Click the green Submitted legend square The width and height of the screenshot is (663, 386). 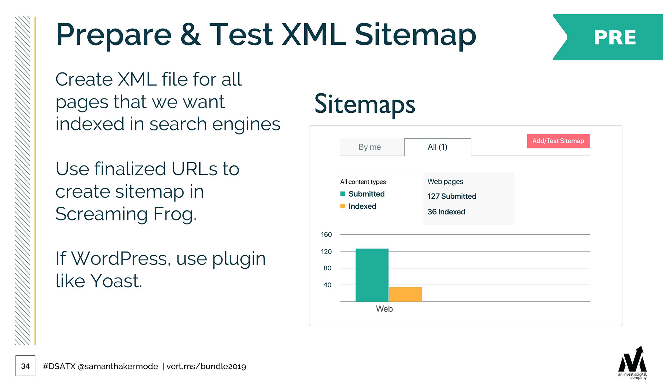click(343, 194)
